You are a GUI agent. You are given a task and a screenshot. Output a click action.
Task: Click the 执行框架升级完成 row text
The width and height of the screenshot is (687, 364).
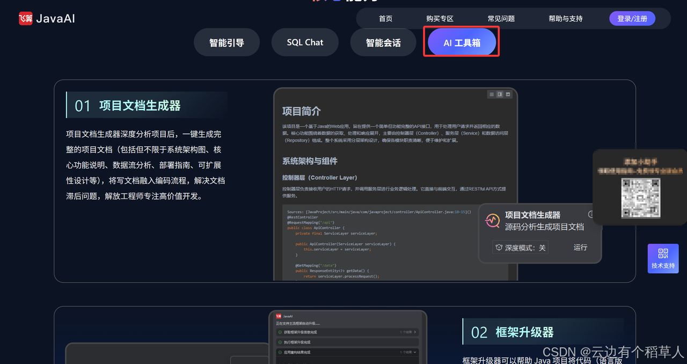click(297, 342)
